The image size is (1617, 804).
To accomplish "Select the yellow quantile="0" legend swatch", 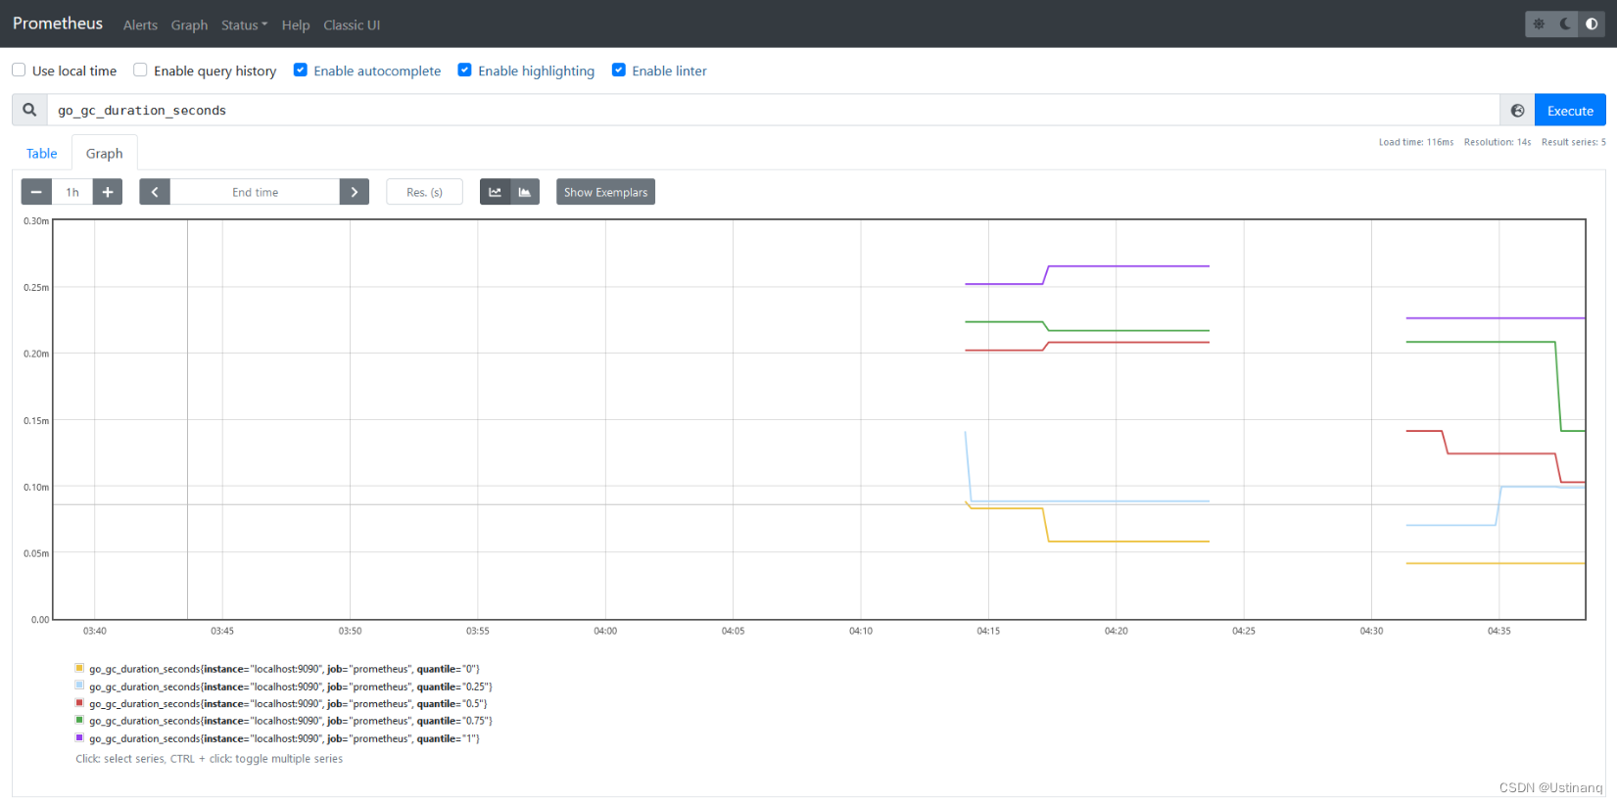I will click(79, 668).
